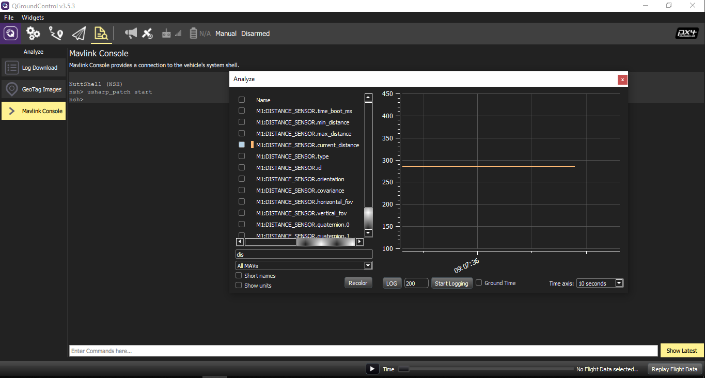Enable DISTANCE_SENSOR.time_boot_ms checkbox
This screenshot has width=705, height=378.
(x=241, y=111)
